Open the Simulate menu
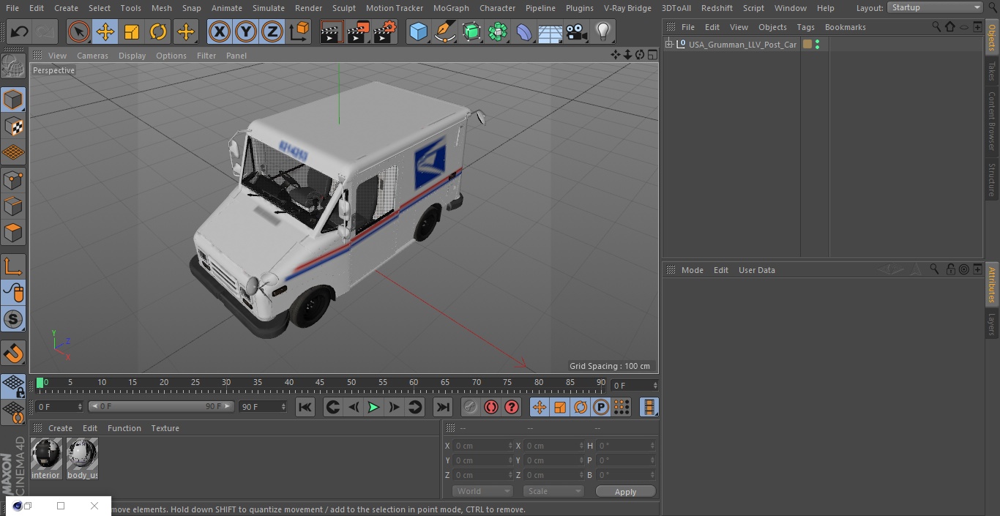The width and height of the screenshot is (1000, 516). [269, 8]
